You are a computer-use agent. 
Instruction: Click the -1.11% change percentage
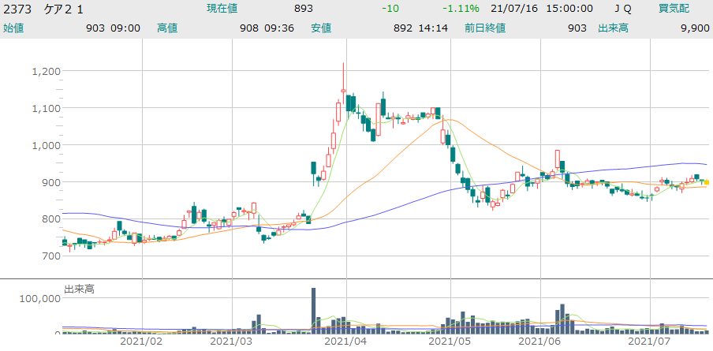461,8
